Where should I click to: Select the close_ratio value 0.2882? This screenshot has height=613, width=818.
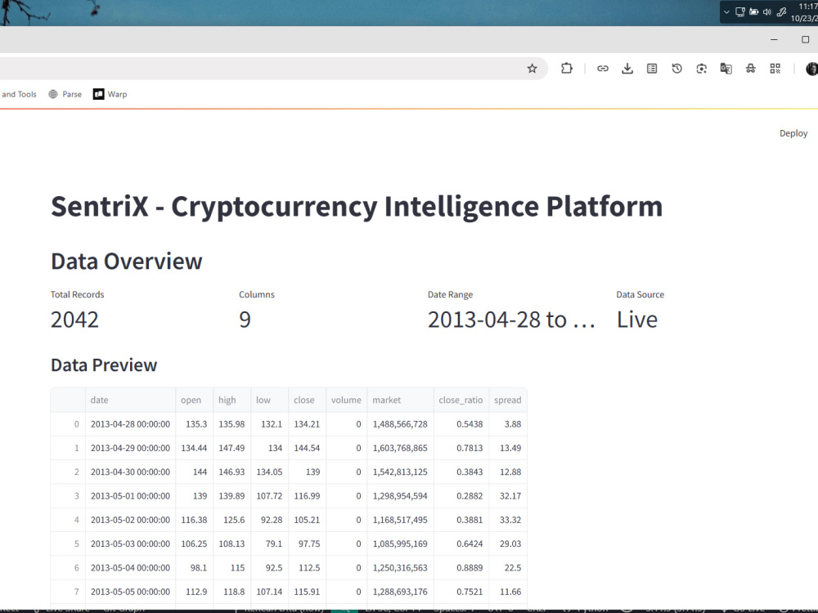click(461, 496)
